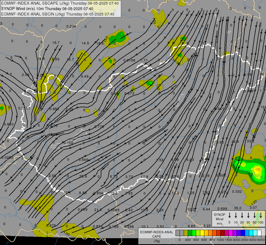Click the 2.55 value on the map
Viewport: 266px width, 245px height.
click(52, 176)
